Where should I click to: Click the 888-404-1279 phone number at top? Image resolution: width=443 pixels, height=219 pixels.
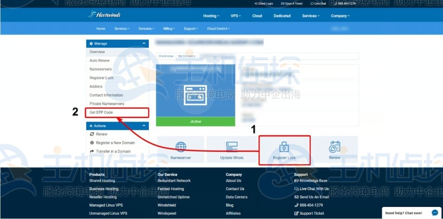coord(345,3)
